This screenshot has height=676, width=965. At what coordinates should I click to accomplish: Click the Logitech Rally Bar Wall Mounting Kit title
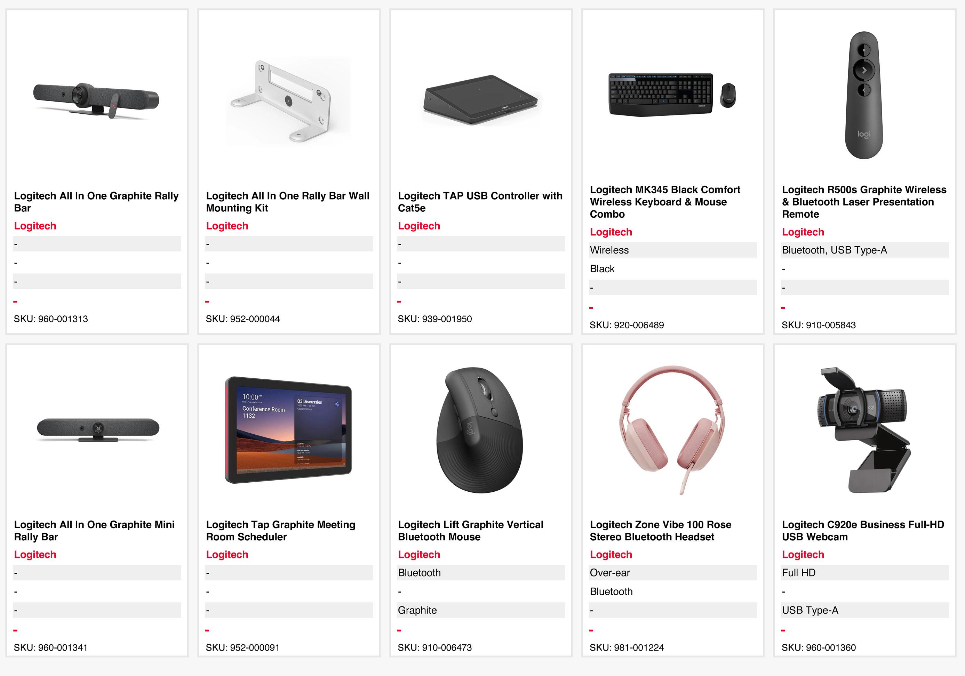(x=287, y=202)
